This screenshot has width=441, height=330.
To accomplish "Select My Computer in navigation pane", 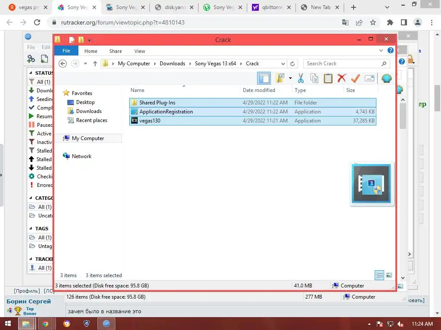I will point(88,138).
